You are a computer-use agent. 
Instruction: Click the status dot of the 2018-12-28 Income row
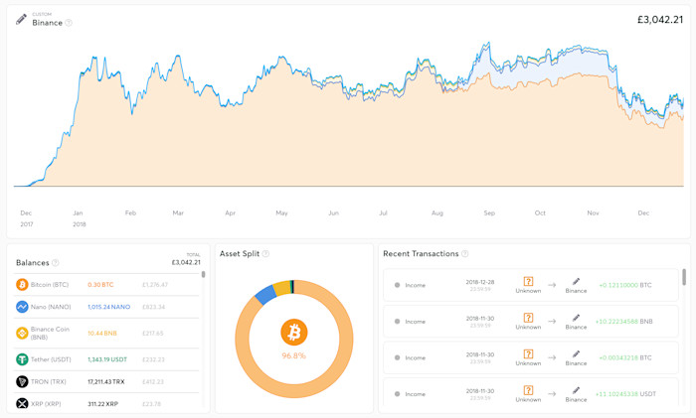point(397,285)
